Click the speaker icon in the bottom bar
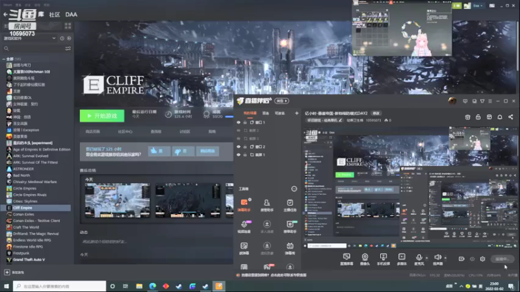This screenshot has width=520, height=292. point(437,257)
